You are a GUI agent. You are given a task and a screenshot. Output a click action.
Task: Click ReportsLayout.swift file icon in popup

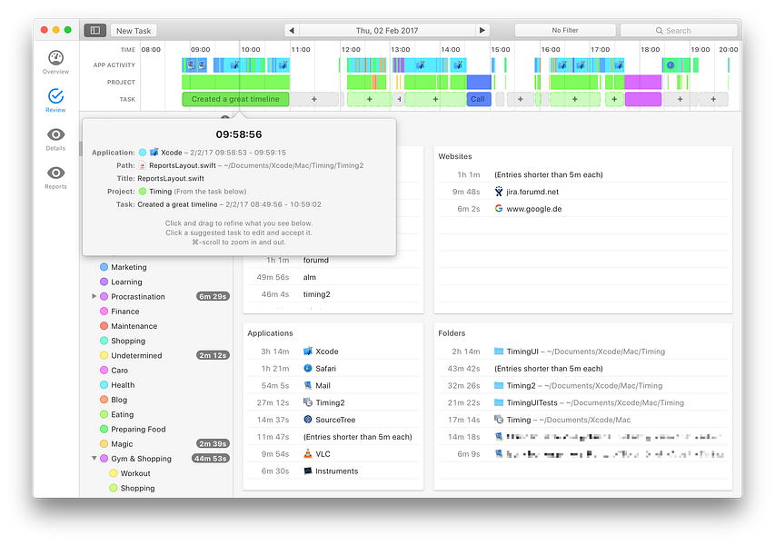(143, 165)
